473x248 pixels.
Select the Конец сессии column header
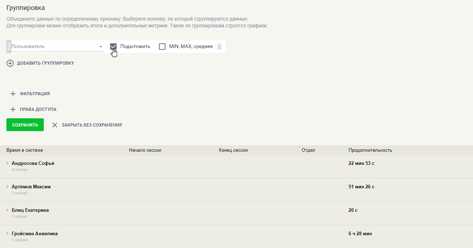click(233, 150)
